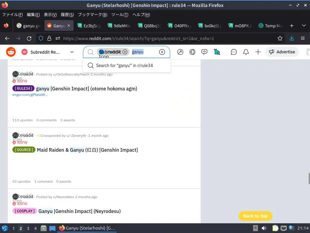Click the pink COSPLAY flair tag
This screenshot has height=233, width=310.
(x=25, y=211)
